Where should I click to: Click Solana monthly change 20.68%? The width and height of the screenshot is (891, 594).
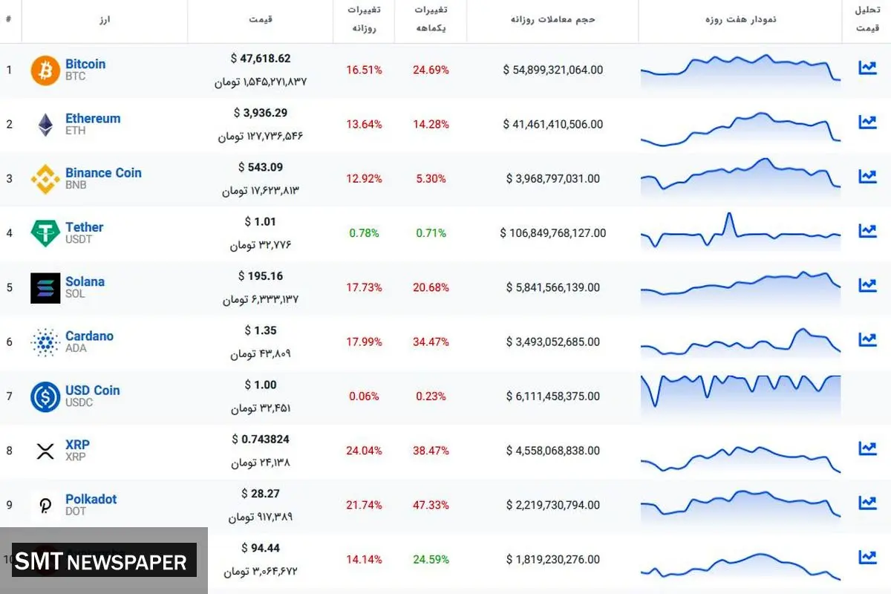(431, 287)
